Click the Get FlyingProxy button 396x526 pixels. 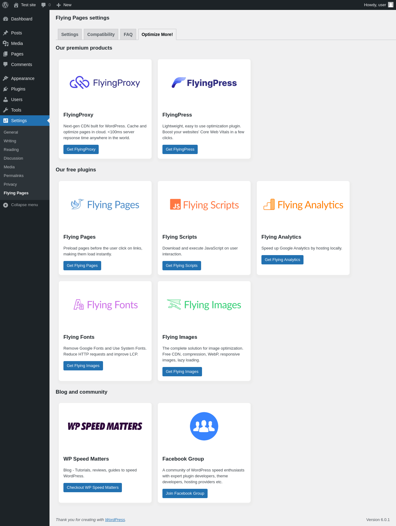pos(81,149)
